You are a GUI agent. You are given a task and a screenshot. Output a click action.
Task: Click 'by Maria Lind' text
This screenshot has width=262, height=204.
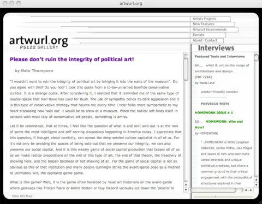[205, 83]
